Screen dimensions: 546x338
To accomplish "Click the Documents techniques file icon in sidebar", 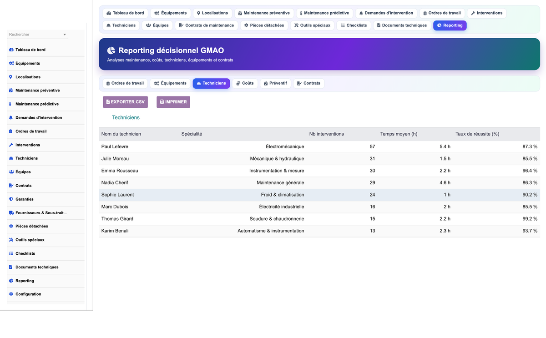I will click(11, 267).
